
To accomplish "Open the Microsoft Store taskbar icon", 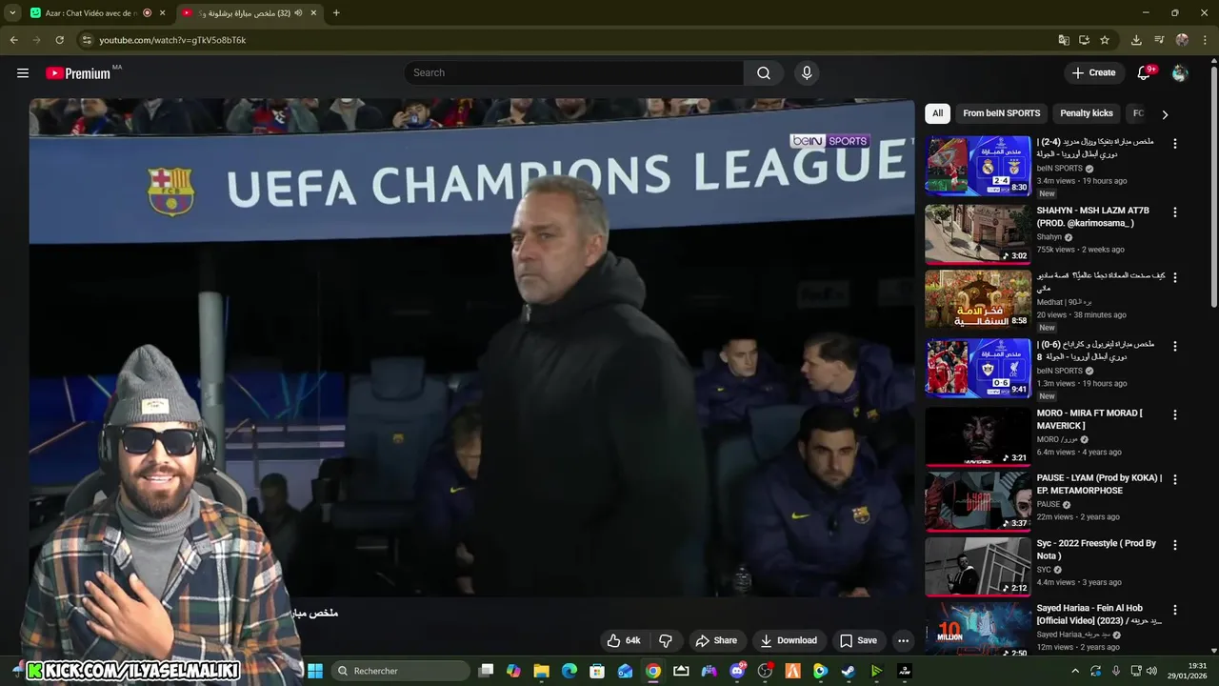I will pos(597,671).
